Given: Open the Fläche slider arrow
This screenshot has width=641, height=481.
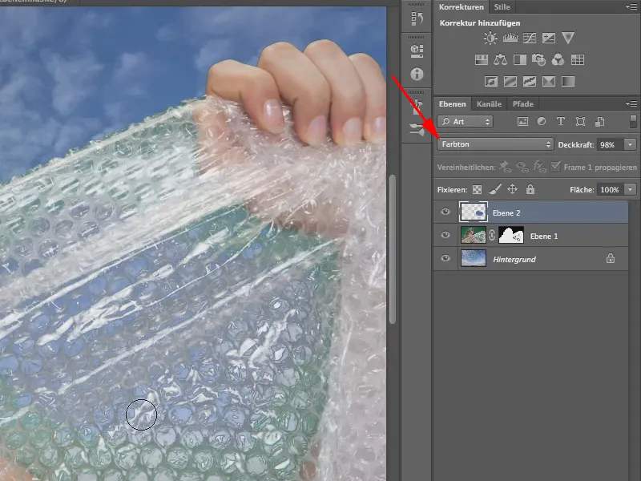Looking at the screenshot, I should (x=630, y=189).
